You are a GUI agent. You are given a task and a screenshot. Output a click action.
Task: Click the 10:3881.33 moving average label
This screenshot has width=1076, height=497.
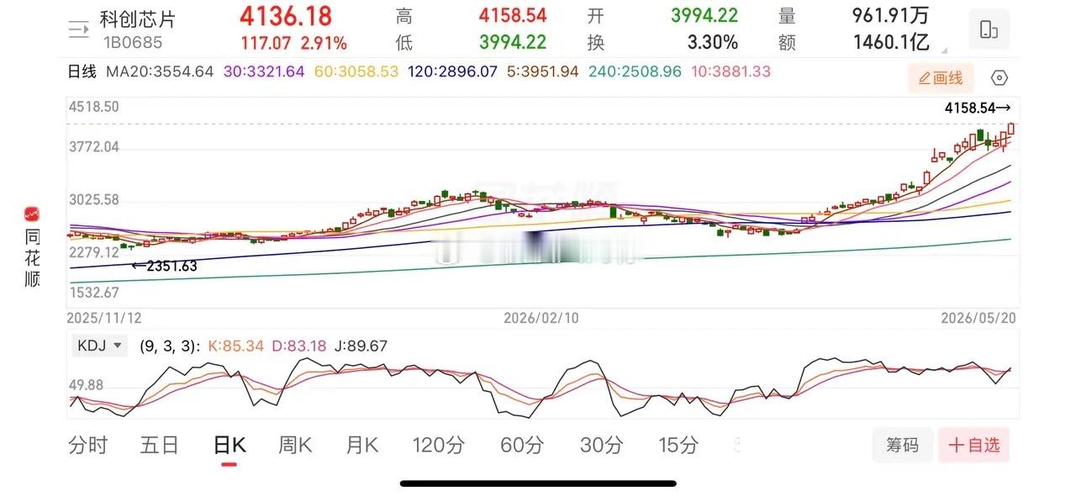pyautogui.click(x=731, y=71)
